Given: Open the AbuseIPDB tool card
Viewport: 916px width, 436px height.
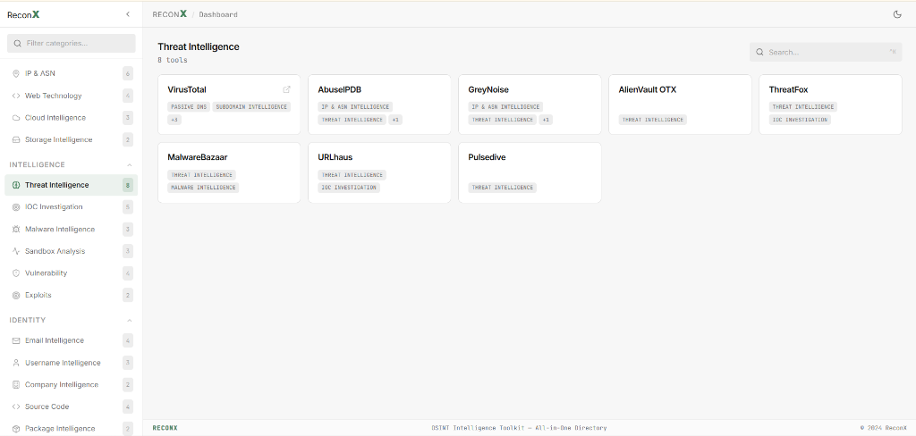Looking at the screenshot, I should (x=379, y=105).
